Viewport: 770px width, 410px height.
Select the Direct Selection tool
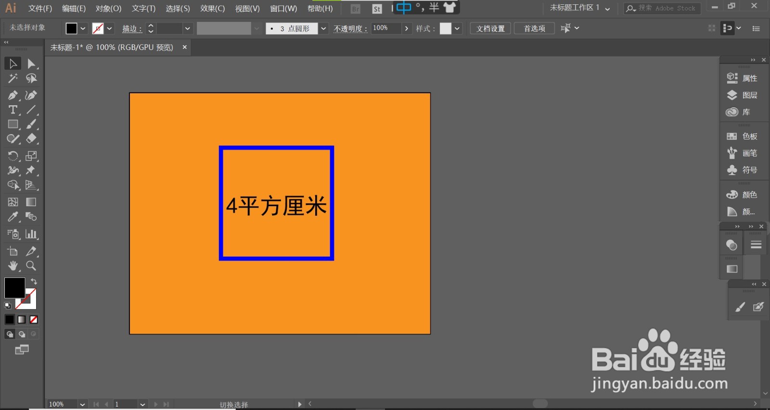(x=31, y=63)
